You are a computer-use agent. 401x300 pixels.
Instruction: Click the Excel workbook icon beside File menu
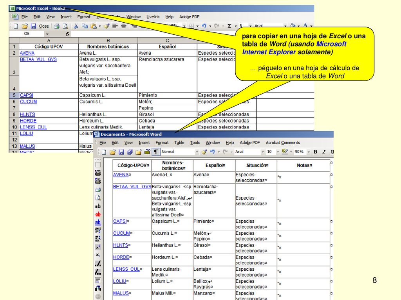point(15,17)
